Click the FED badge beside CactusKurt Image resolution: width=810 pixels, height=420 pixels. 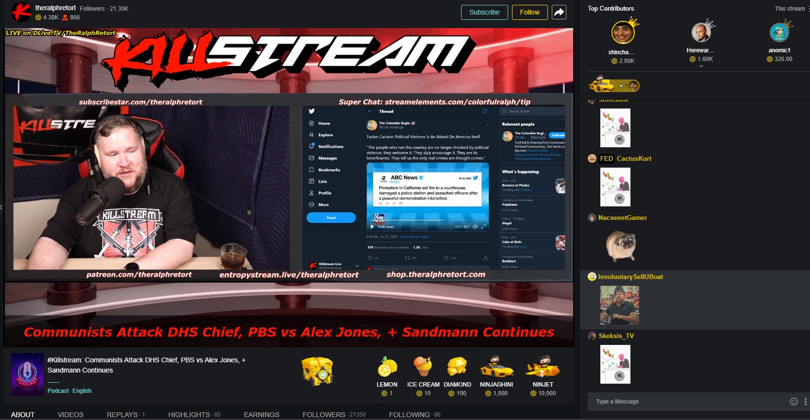(x=607, y=158)
